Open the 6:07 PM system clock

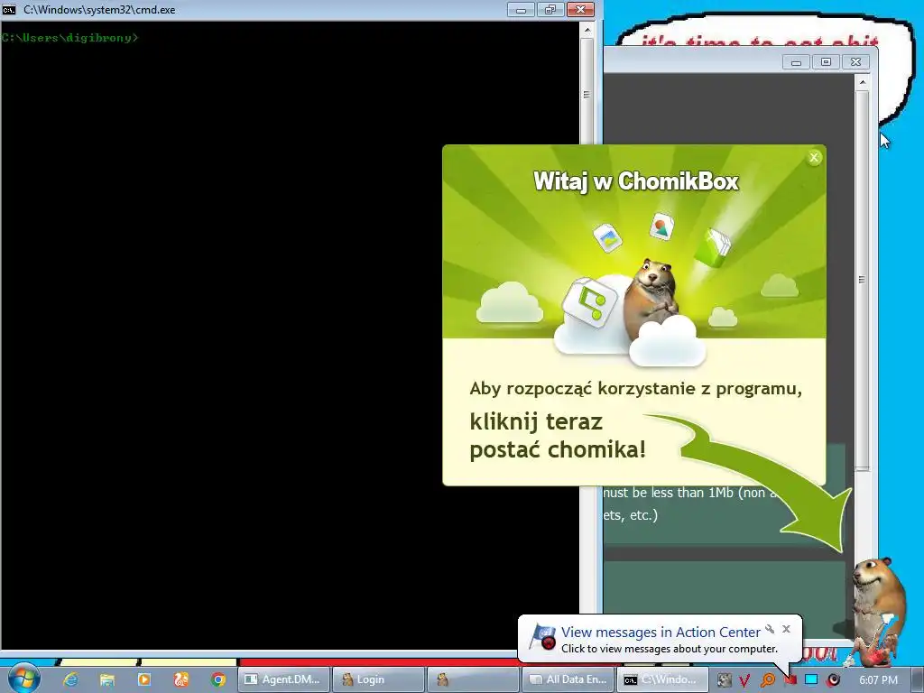[x=878, y=679]
